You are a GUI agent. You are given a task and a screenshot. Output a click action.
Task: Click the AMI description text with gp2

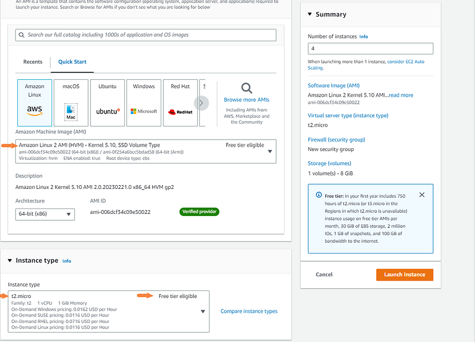tap(94, 187)
